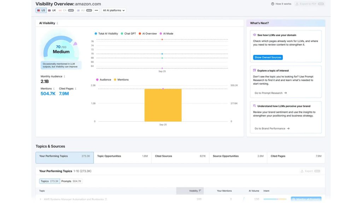Select Your Performing Topics tab
The image size is (362, 203).
pyautogui.click(x=65, y=158)
